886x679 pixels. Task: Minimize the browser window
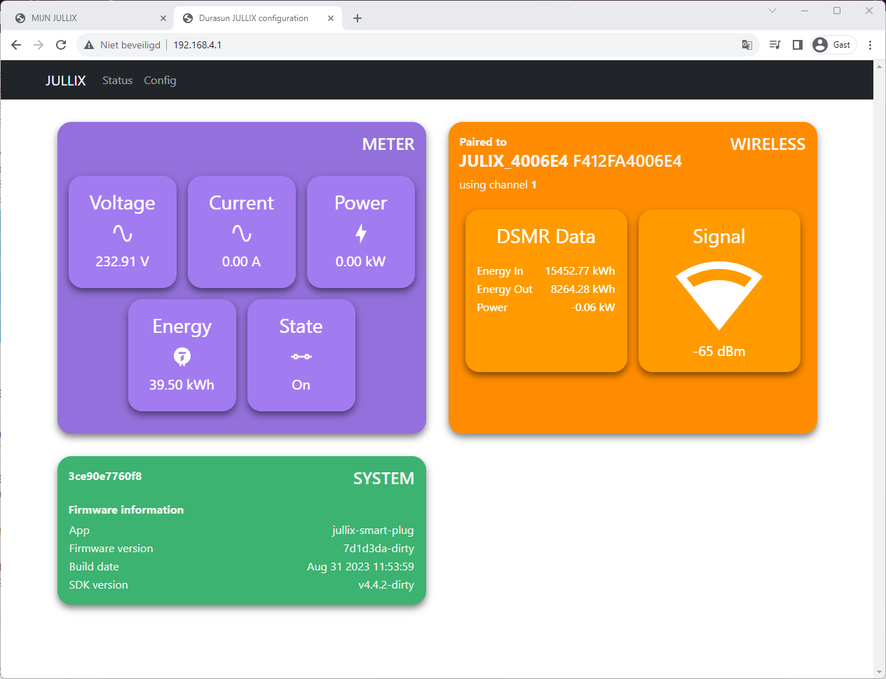tap(805, 11)
